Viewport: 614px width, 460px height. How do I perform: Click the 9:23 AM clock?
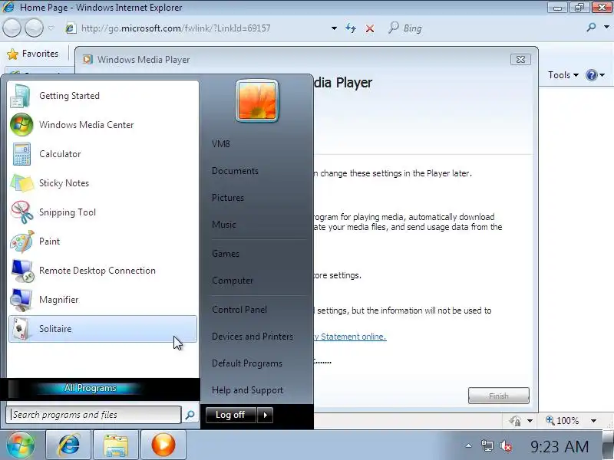click(x=560, y=446)
